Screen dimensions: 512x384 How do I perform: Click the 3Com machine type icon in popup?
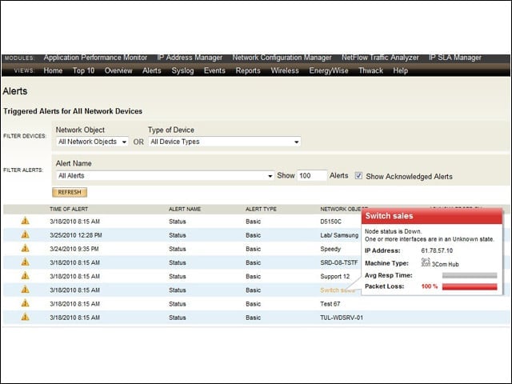pos(426,262)
